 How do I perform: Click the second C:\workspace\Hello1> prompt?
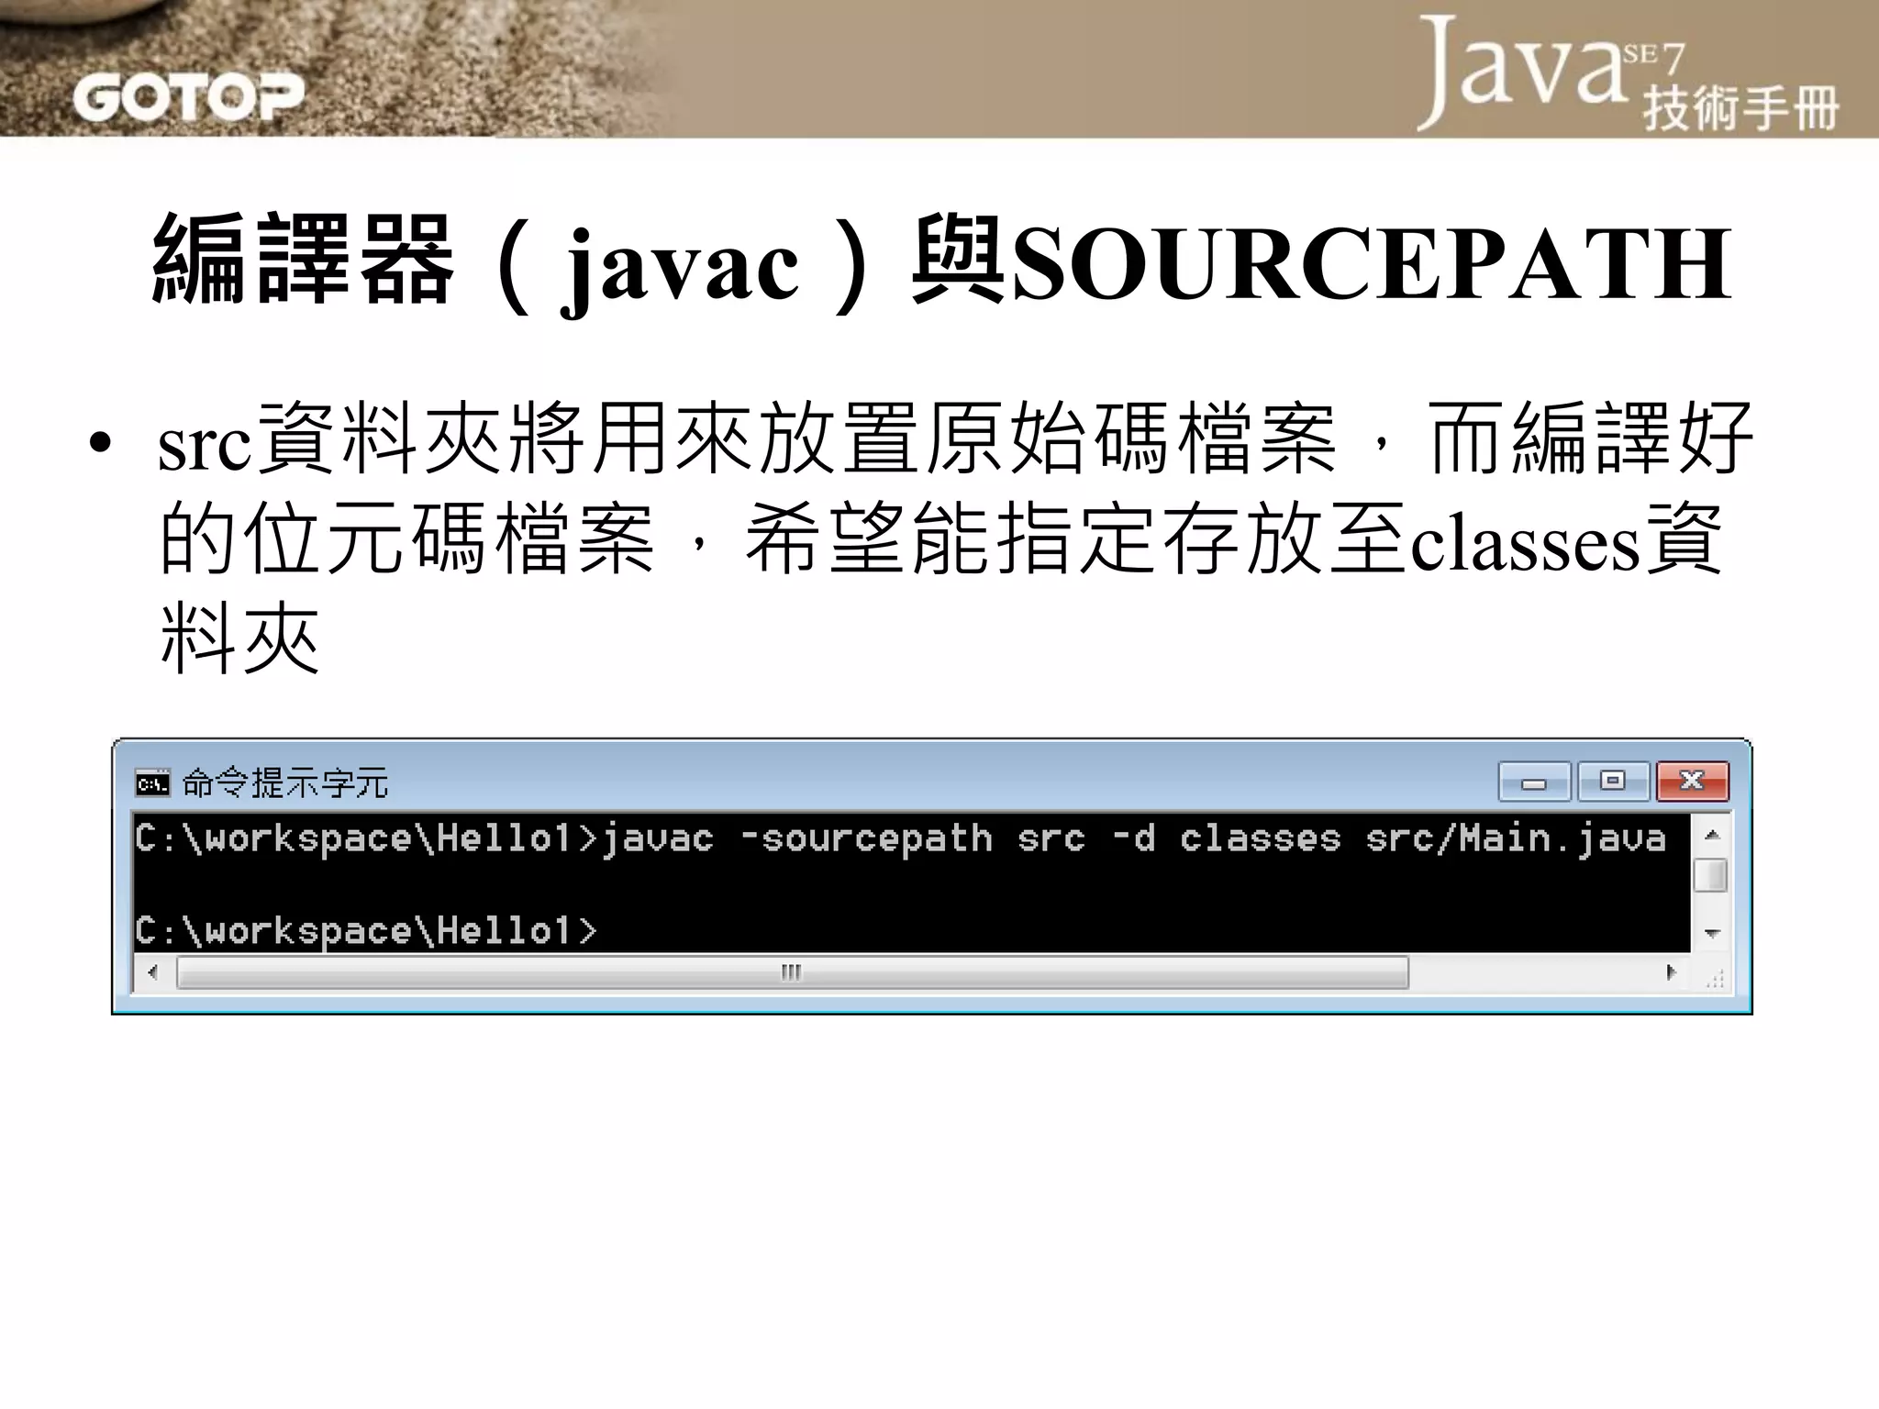click(x=366, y=931)
